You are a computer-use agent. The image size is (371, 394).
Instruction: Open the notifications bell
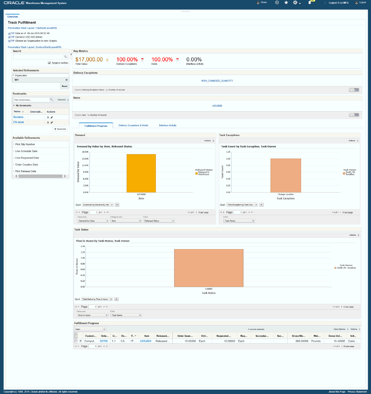coord(310,3)
